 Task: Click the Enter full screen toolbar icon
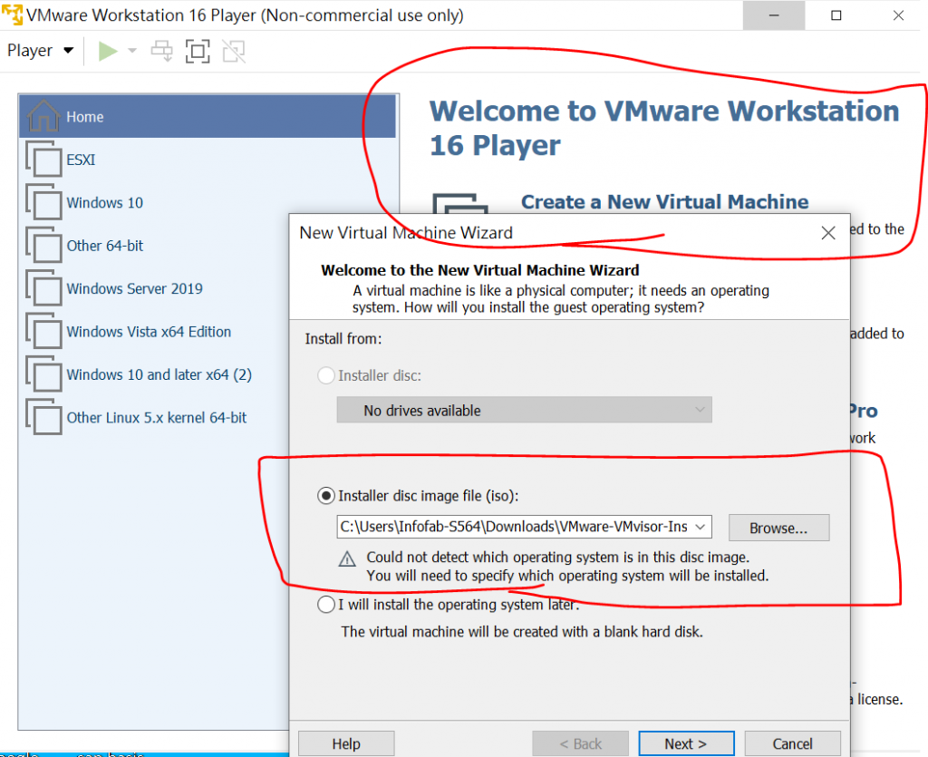click(198, 51)
